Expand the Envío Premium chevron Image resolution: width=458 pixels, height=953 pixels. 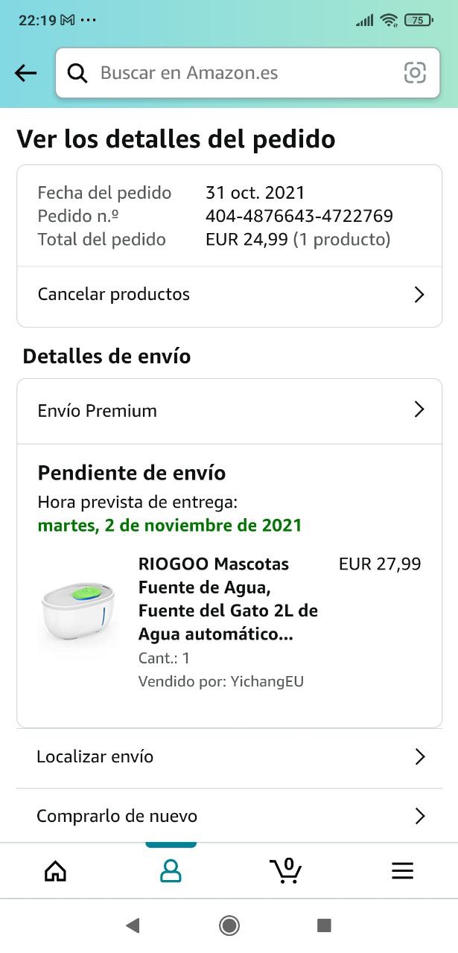(419, 409)
